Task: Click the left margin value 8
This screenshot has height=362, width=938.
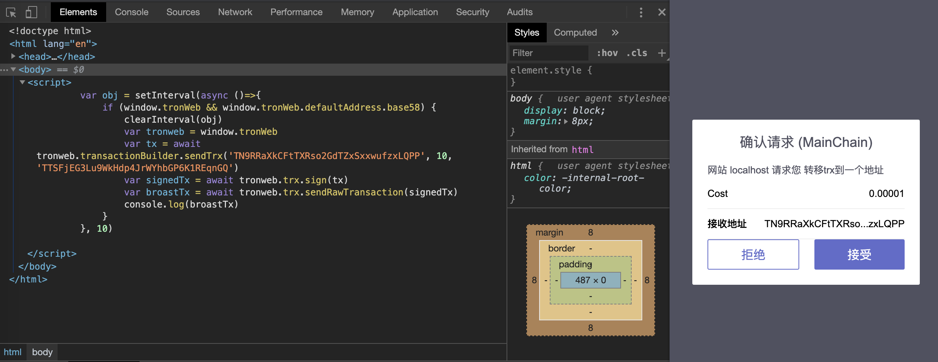Action: click(x=534, y=280)
